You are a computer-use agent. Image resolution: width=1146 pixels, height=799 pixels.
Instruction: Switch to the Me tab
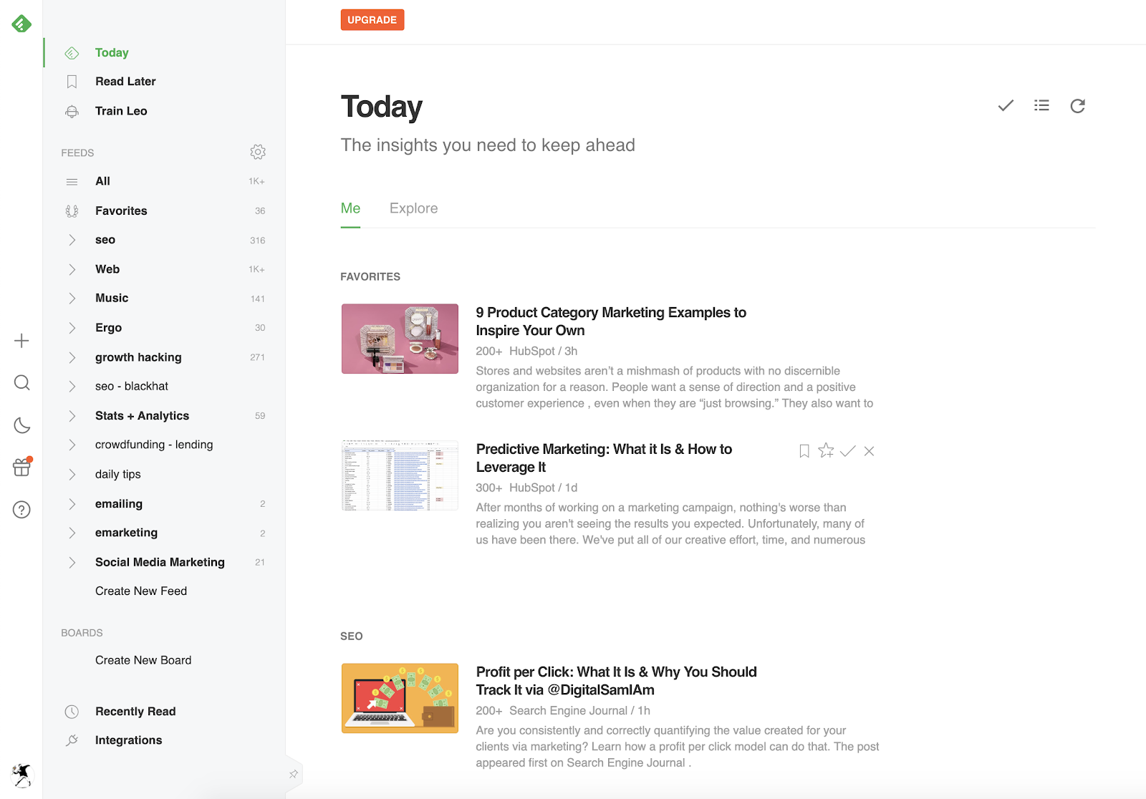click(x=350, y=208)
